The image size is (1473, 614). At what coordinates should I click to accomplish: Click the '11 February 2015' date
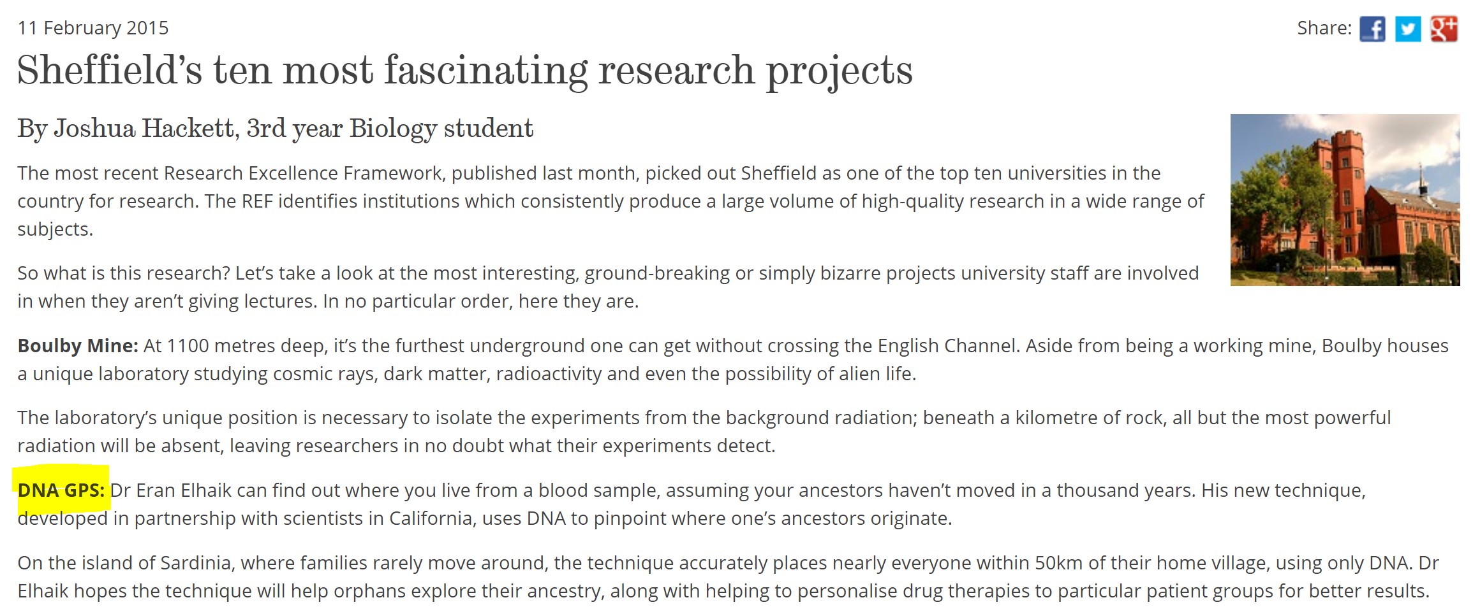click(93, 28)
